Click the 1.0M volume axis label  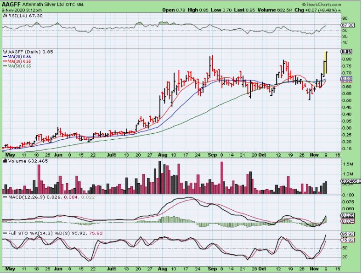(348, 174)
